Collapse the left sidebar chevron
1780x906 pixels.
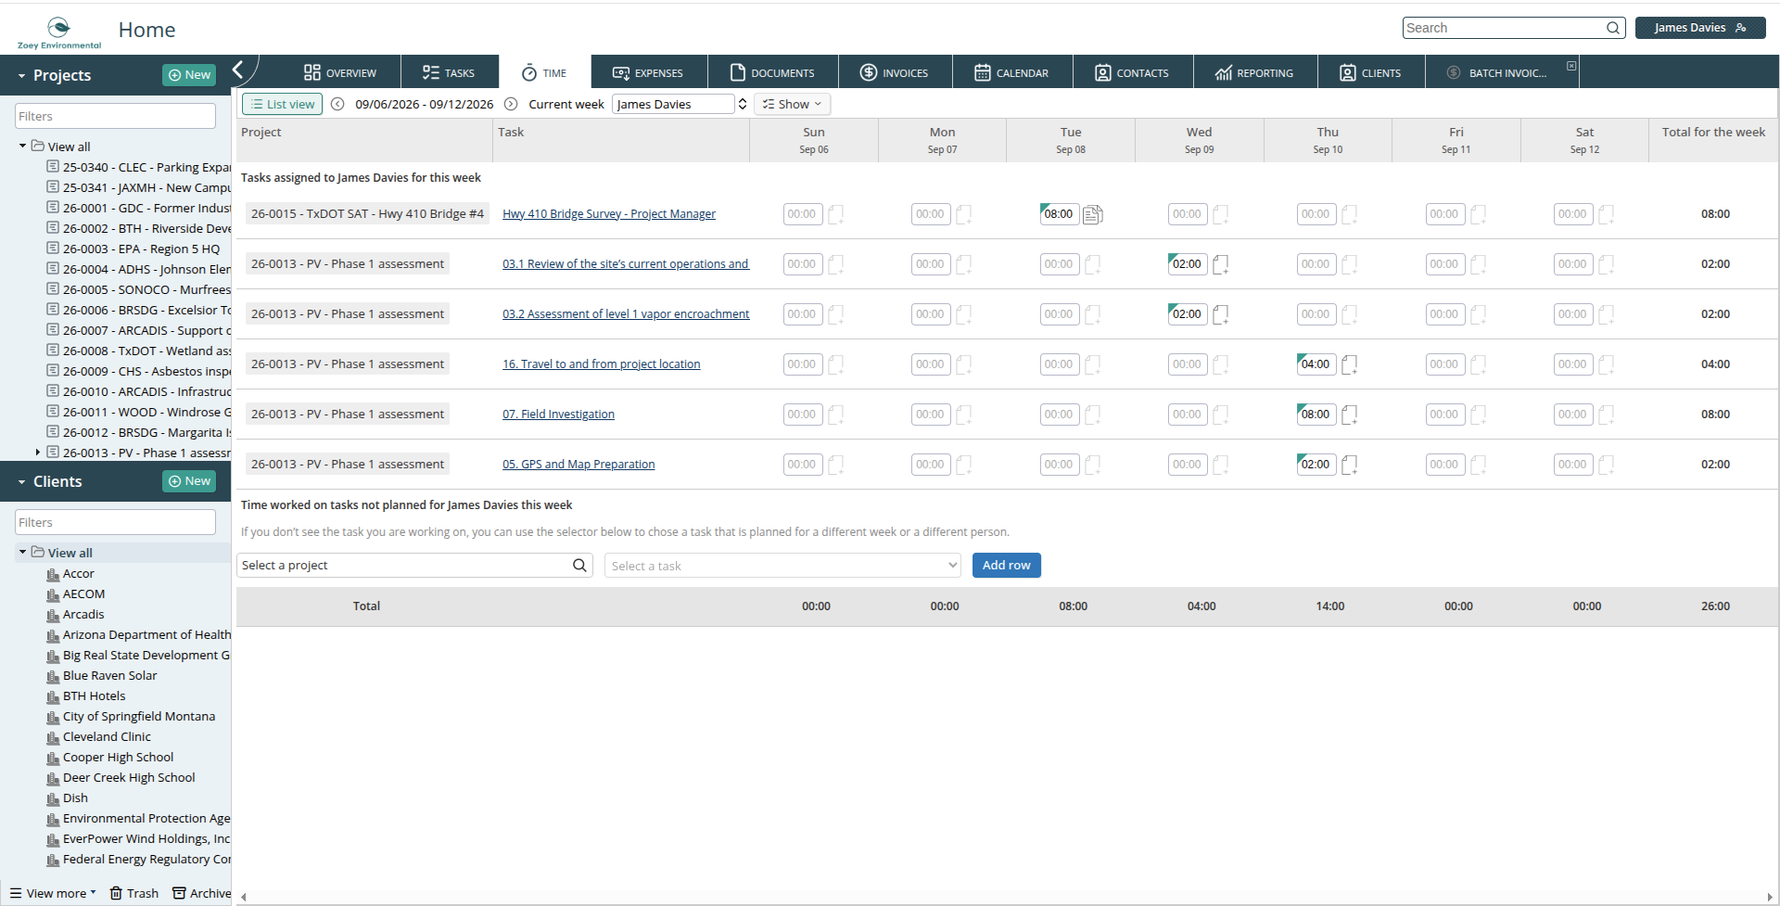point(237,70)
